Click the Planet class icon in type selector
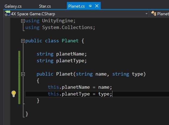Image resolution: width=169 pixels, height=125 pixels. point(154,13)
